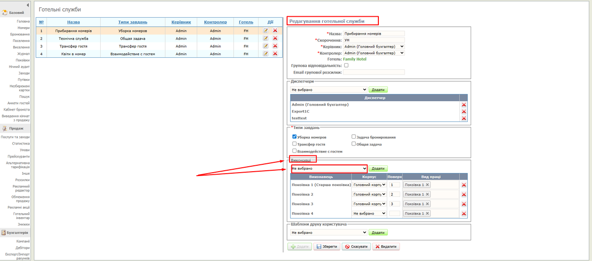The width and height of the screenshot is (592, 261).
Task: Toggle the Групова відповідальність checkbox
Action: [346, 65]
